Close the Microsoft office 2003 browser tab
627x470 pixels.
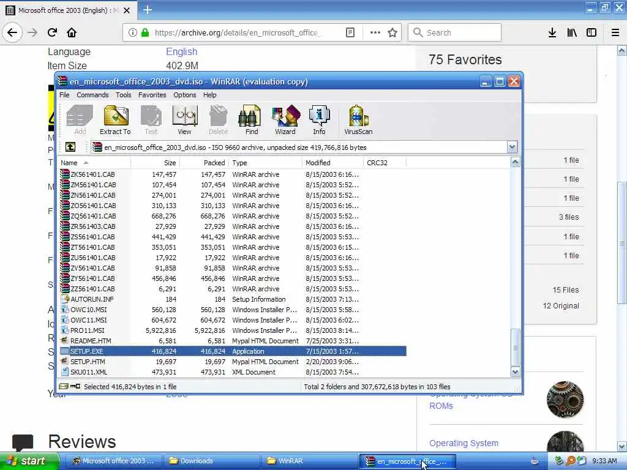pyautogui.click(x=127, y=10)
